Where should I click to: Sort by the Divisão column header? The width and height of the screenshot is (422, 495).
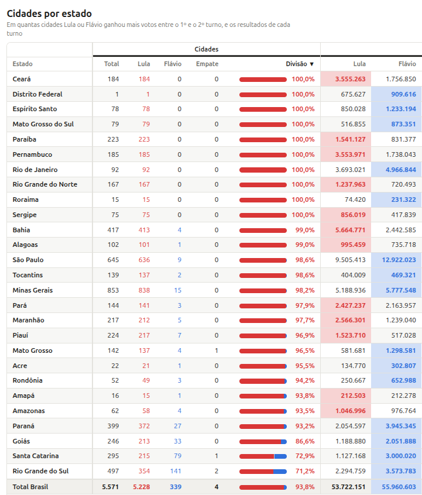point(300,64)
